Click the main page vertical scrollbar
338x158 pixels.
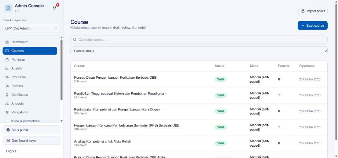pos(336,72)
